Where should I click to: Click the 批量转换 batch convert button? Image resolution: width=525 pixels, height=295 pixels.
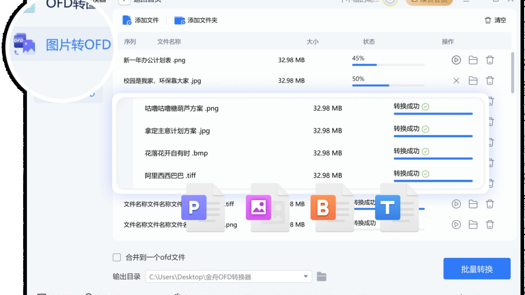(477, 269)
